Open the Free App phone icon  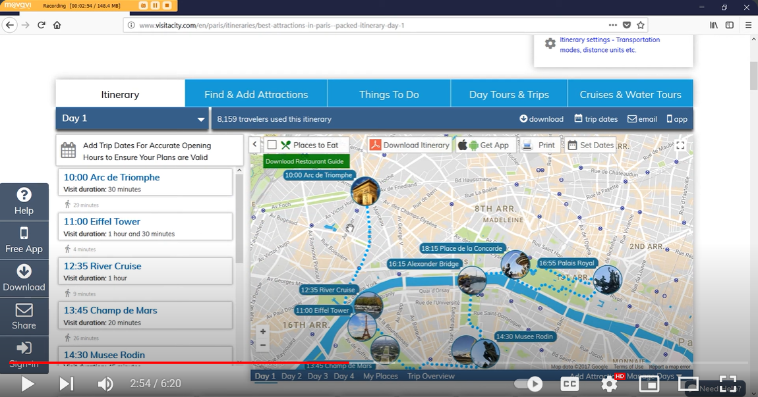[x=24, y=233]
